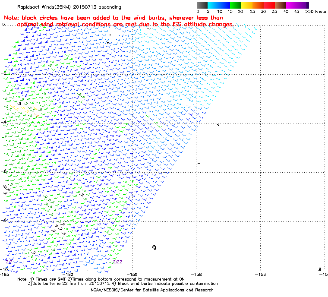Click the '30' legend scale label

click(x=263, y=12)
